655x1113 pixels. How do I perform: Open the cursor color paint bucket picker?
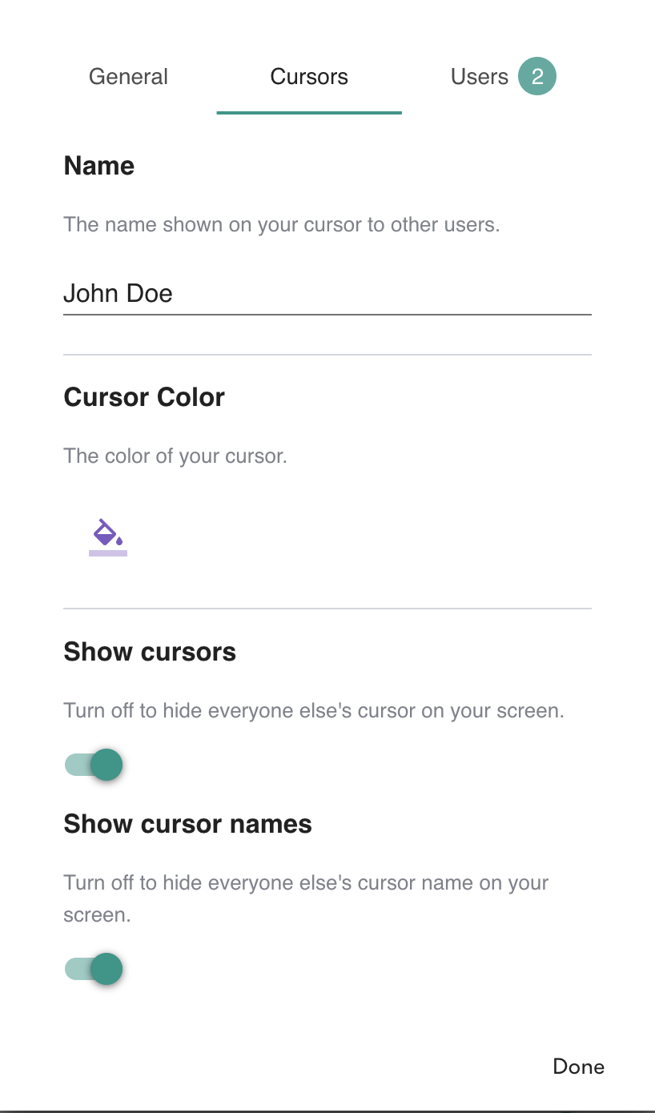coord(108,533)
